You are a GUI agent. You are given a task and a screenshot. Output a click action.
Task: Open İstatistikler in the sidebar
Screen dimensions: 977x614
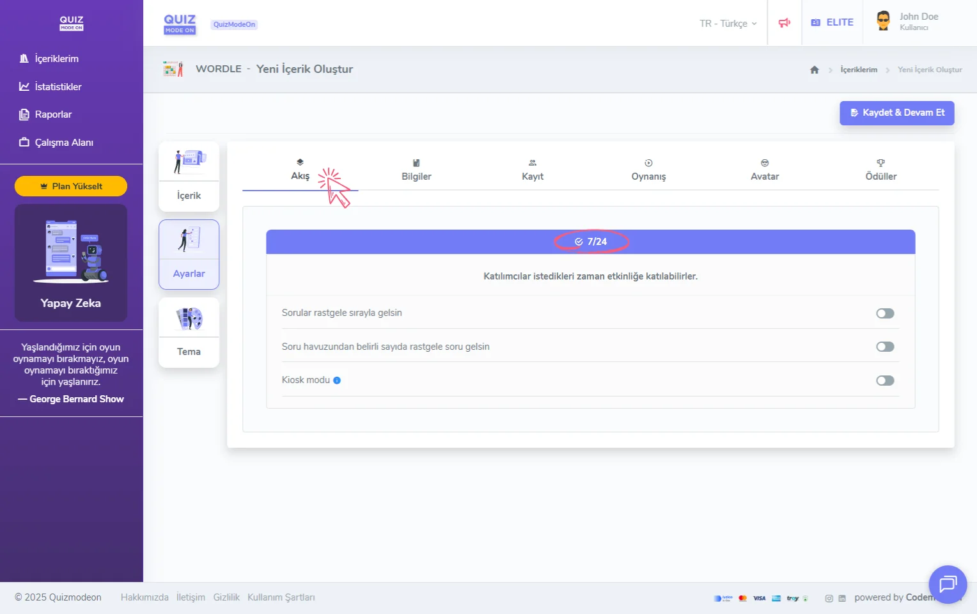[x=58, y=87]
